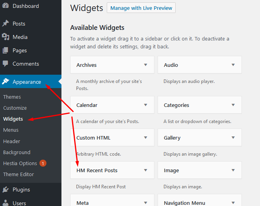The image size is (260, 206).
Task: Select the Custom HTML widget
Action: 93,138
